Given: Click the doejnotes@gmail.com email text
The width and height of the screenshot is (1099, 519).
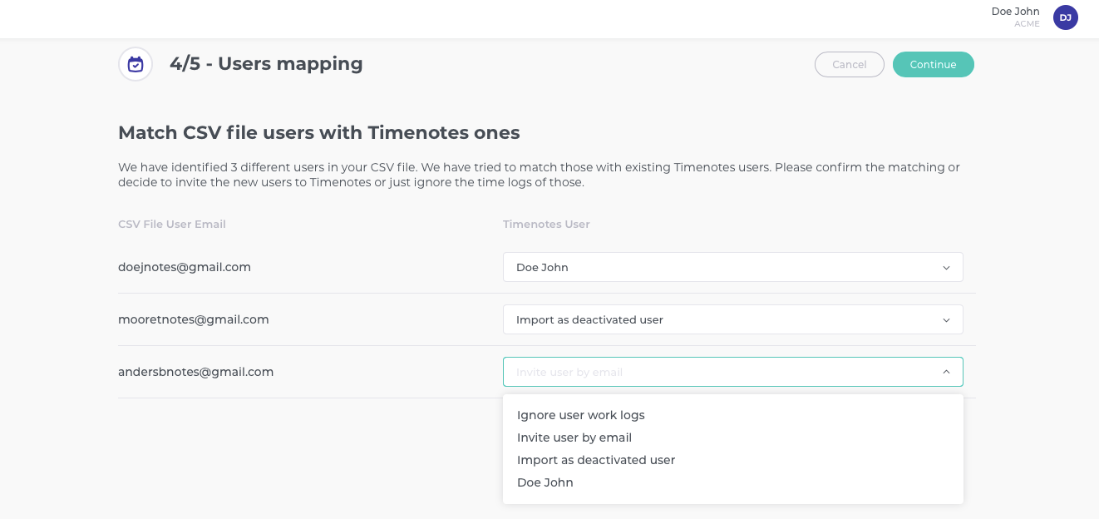Looking at the screenshot, I should pos(185,267).
